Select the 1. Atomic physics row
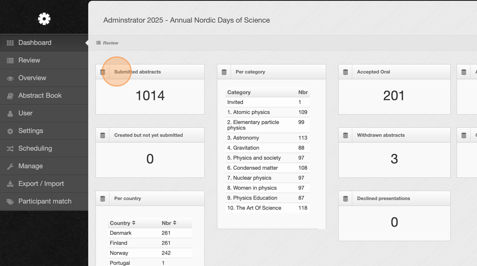Viewport: 477px width, 266px height. coord(267,112)
